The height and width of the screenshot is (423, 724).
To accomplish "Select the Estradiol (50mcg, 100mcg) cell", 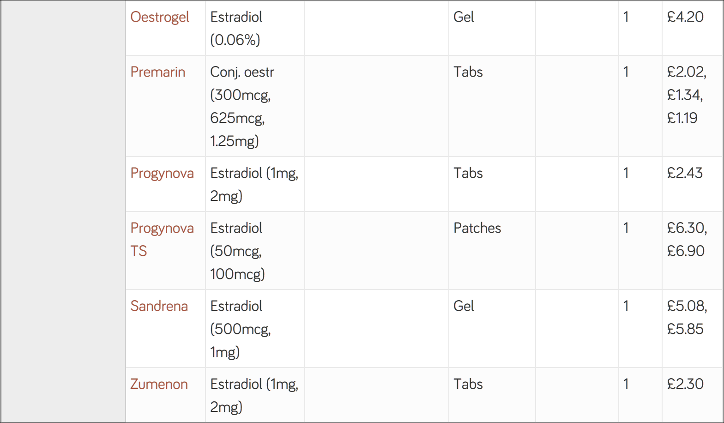I will pyautogui.click(x=255, y=251).
